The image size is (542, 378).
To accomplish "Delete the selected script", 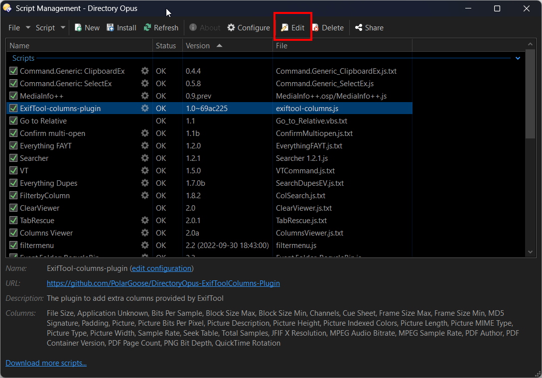I will pos(328,28).
